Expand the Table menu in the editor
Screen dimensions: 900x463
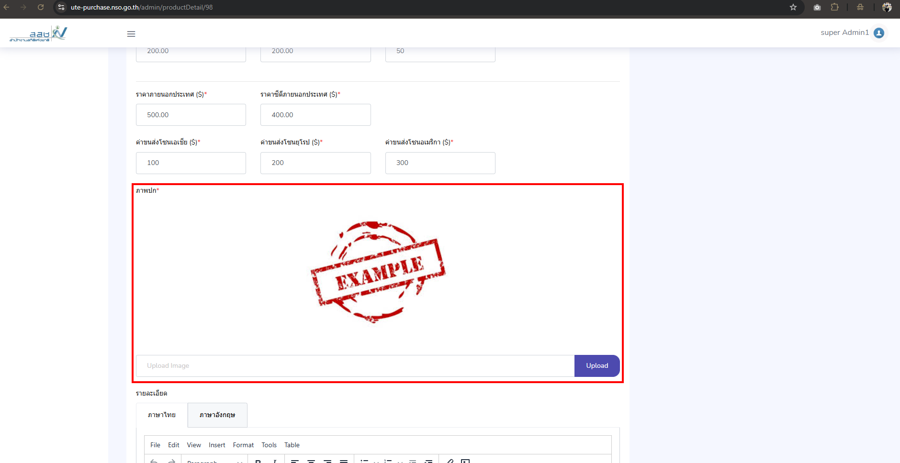[292, 445]
